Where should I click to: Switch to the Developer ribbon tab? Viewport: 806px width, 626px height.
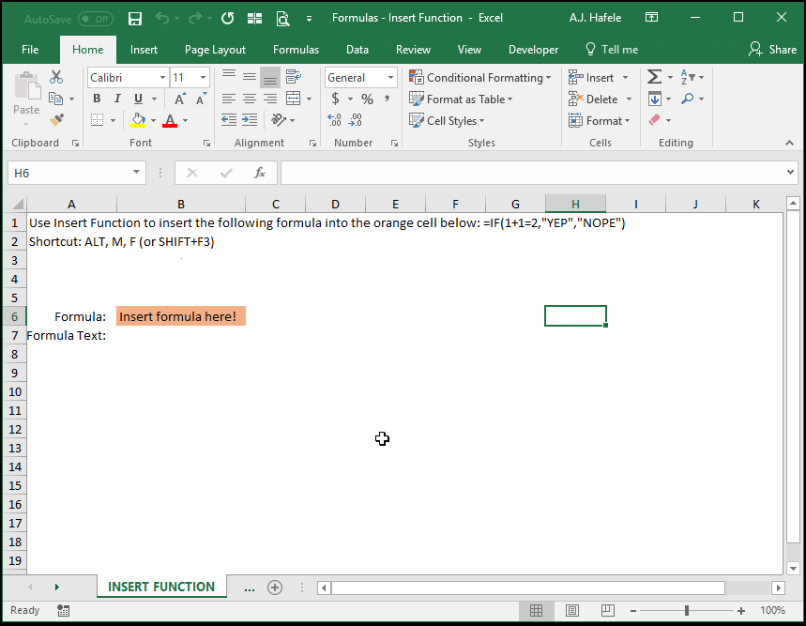533,50
